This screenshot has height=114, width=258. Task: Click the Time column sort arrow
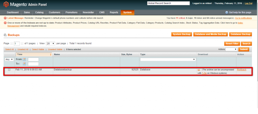point(51,54)
